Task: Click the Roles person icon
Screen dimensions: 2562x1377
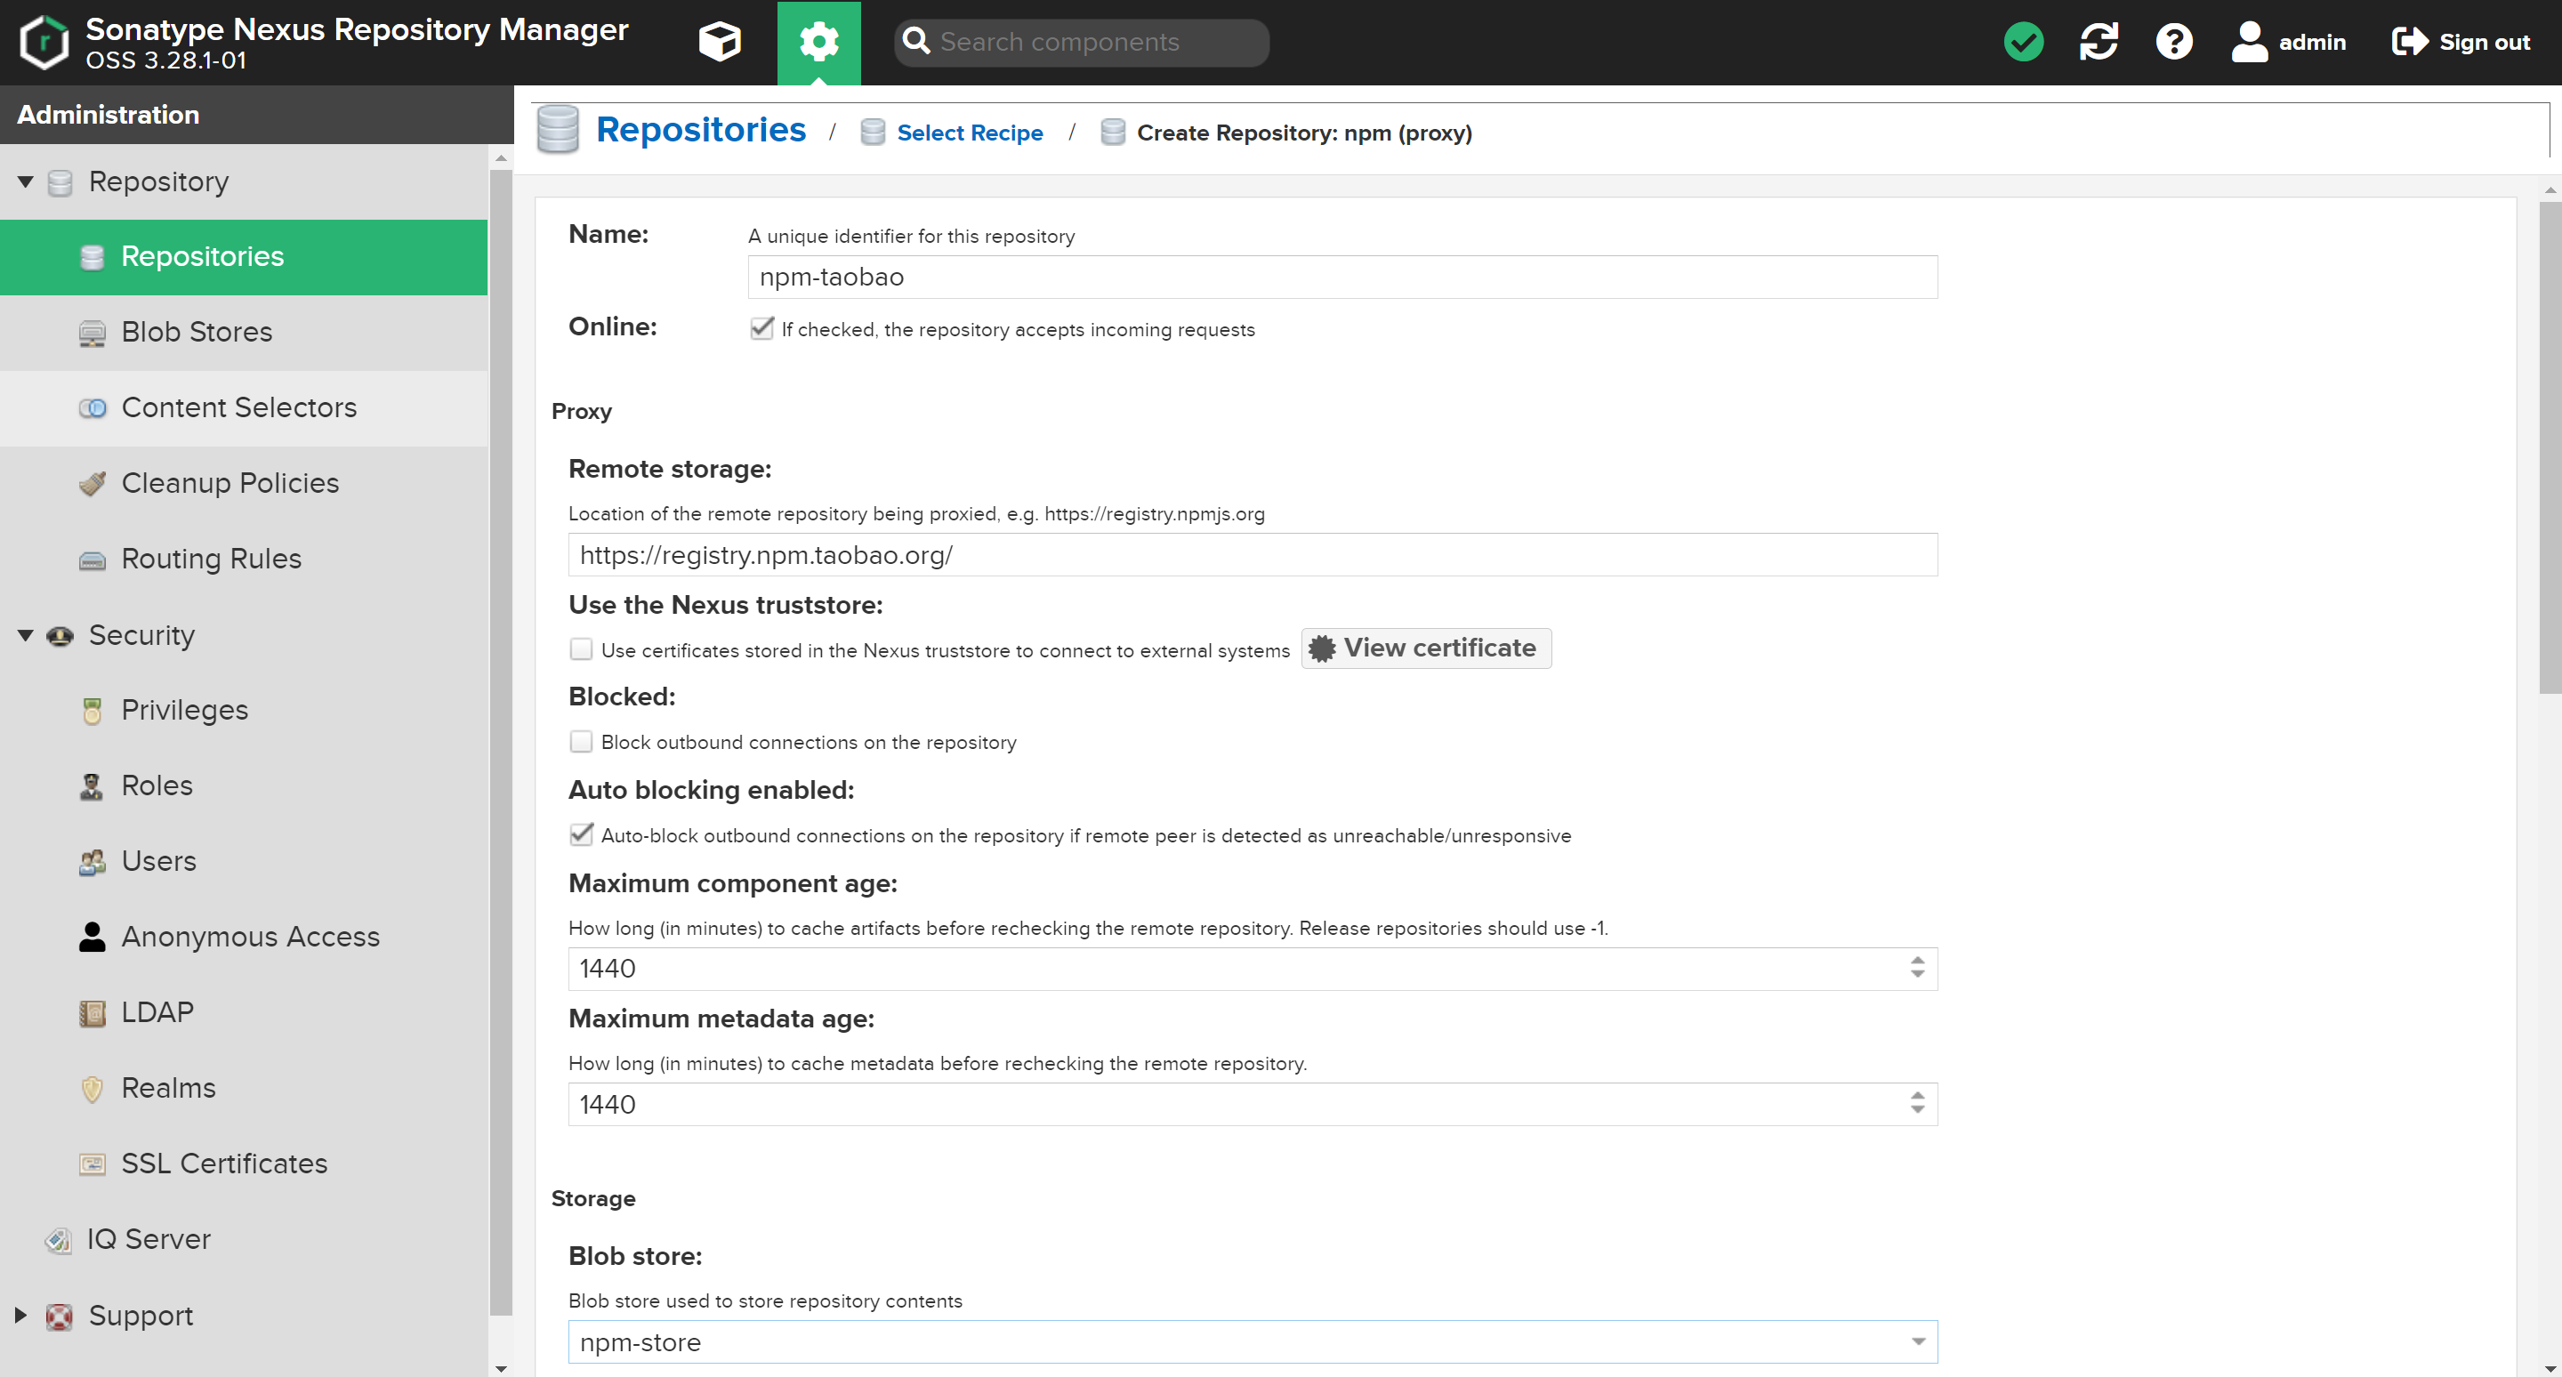Action: [x=92, y=786]
